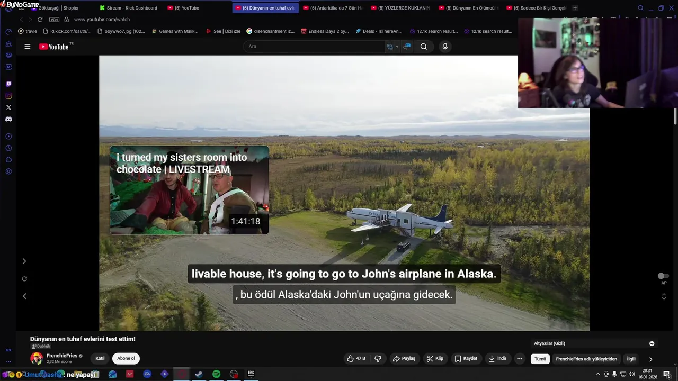The height and width of the screenshot is (381, 678).
Task: Open the Twitch icon in browser sidebar
Action: [8, 84]
